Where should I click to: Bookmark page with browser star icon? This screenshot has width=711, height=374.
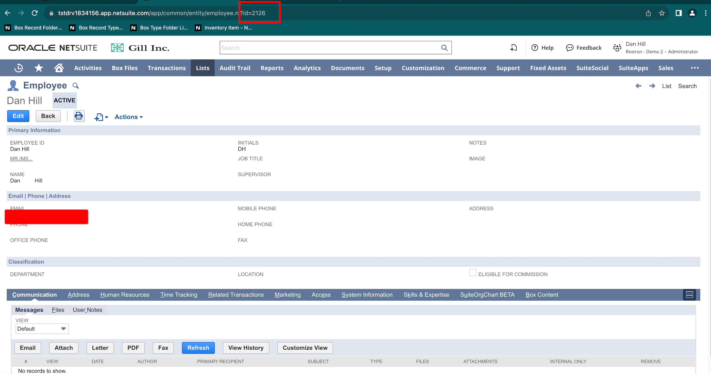662,13
